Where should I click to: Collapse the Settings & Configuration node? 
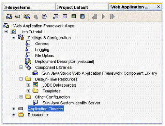tap(14, 38)
